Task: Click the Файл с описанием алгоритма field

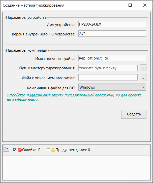Action: pos(108,77)
